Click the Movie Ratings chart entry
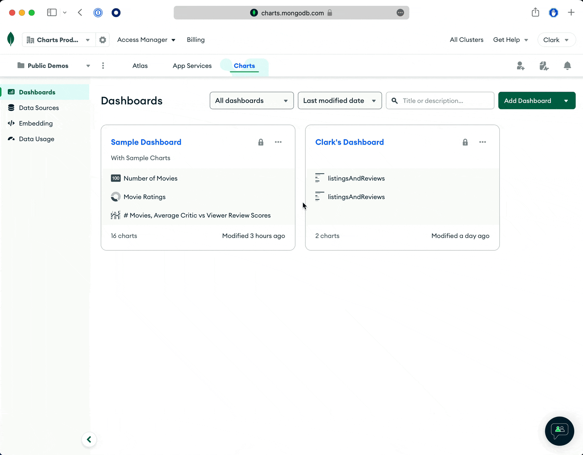583x455 pixels. click(x=145, y=197)
